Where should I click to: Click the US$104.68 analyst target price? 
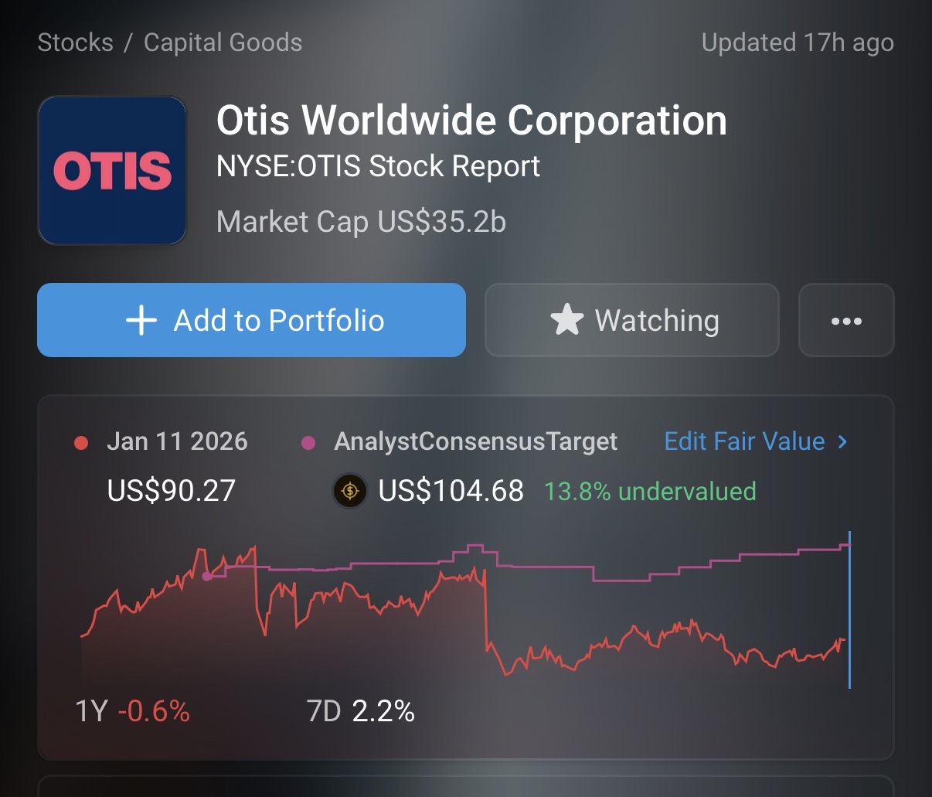click(451, 491)
